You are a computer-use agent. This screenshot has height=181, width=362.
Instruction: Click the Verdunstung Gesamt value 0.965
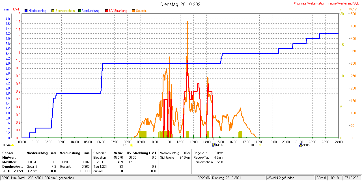[x=85, y=166]
